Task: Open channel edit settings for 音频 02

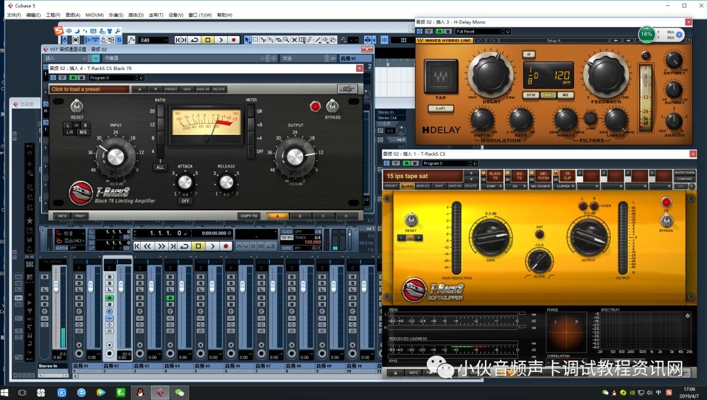Action: [109, 311]
